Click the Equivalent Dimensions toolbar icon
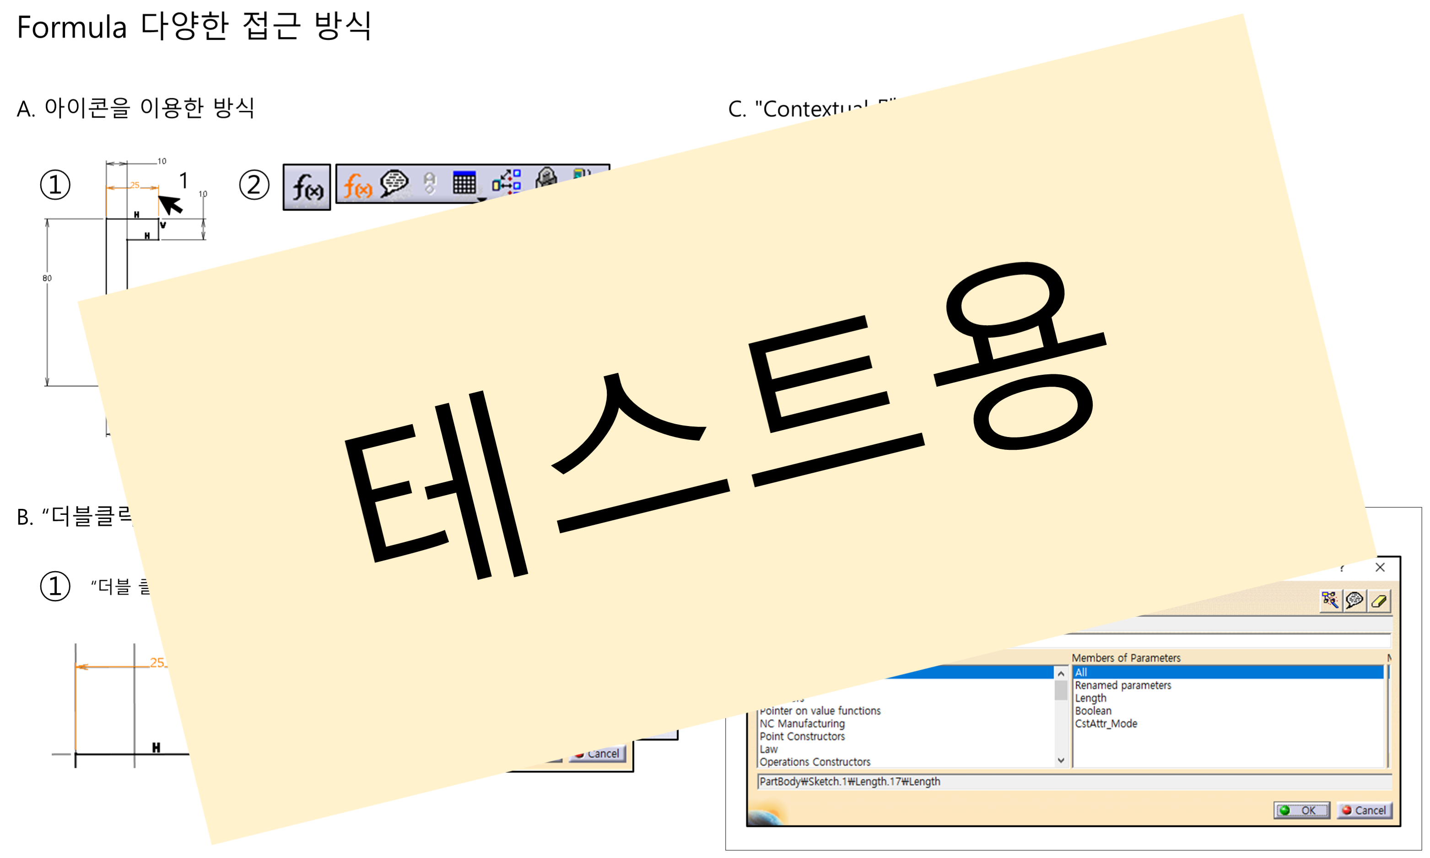1430x858 pixels. 507,182
